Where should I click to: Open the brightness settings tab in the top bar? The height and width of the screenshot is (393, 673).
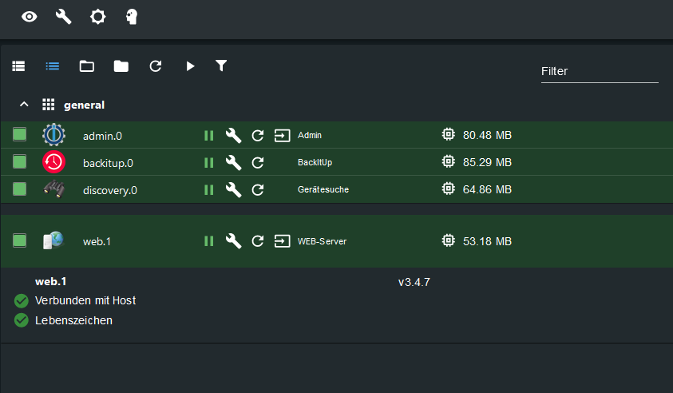click(97, 16)
